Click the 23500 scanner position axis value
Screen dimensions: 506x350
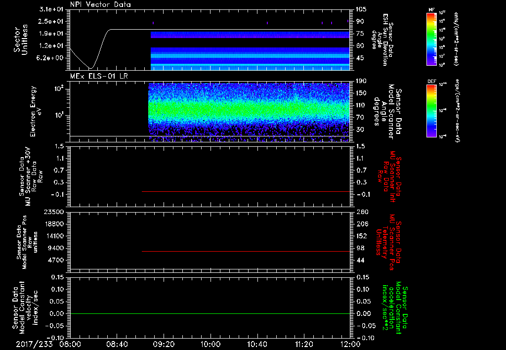(x=54, y=212)
